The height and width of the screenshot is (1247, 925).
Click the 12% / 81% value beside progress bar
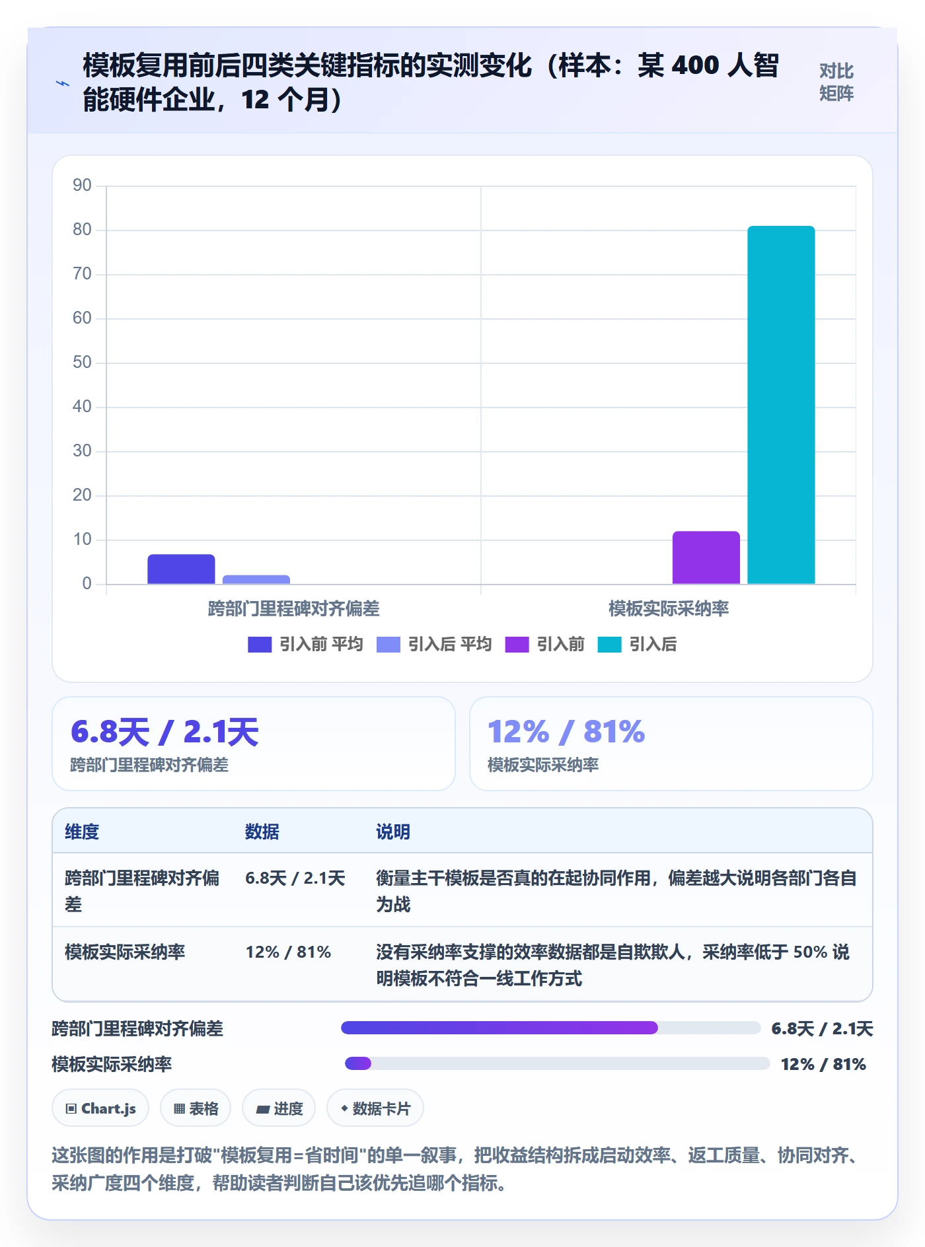(823, 1064)
